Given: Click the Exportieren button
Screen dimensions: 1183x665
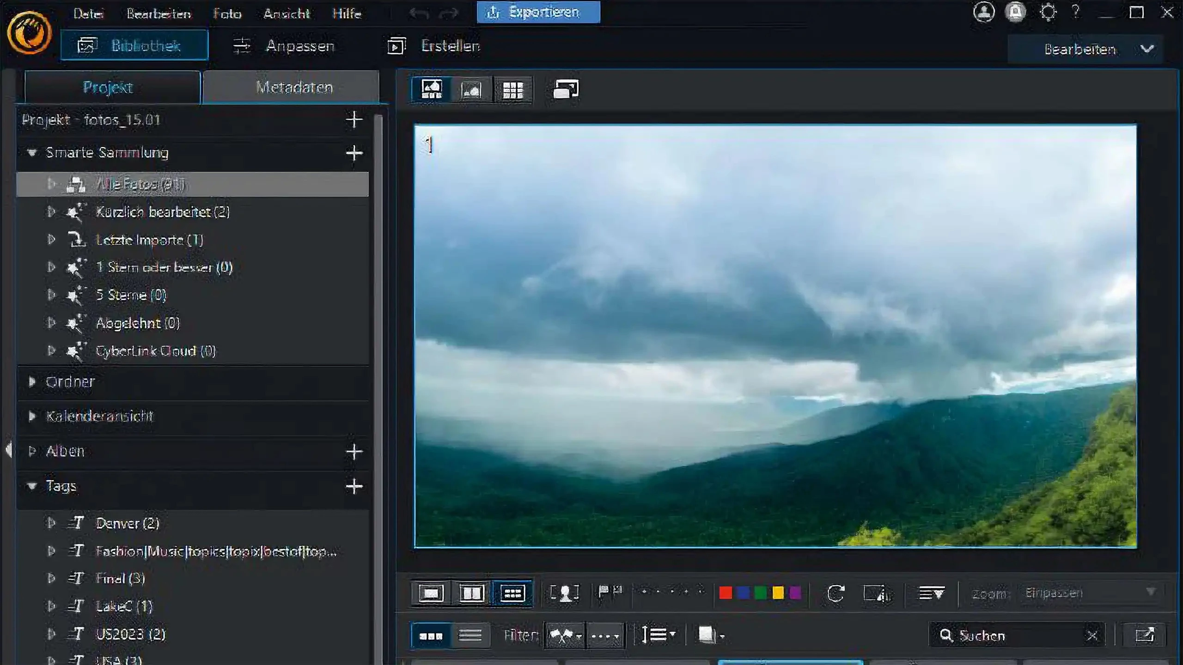Looking at the screenshot, I should [538, 12].
